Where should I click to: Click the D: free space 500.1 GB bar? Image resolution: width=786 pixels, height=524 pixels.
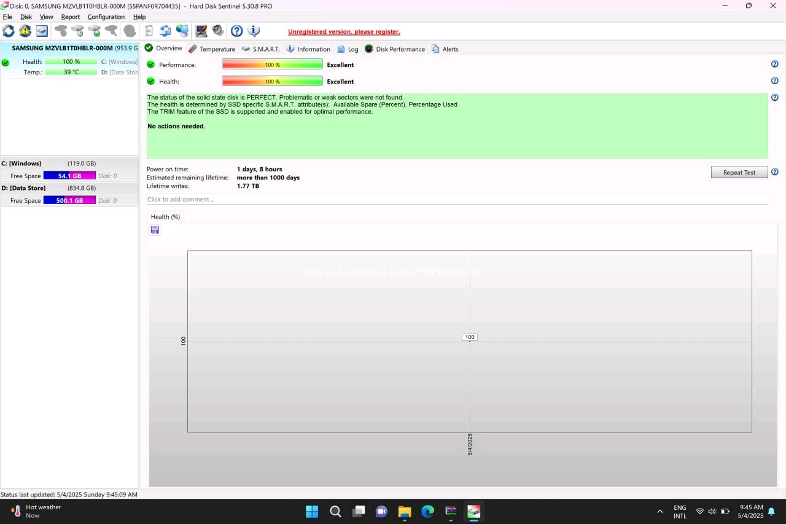coord(69,200)
